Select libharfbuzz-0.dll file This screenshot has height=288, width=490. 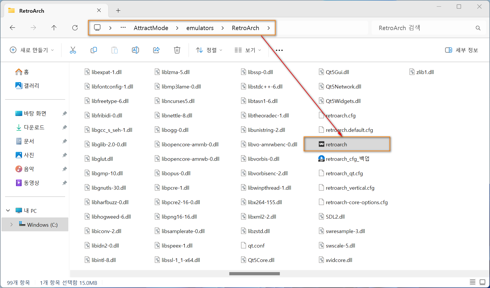(107, 202)
